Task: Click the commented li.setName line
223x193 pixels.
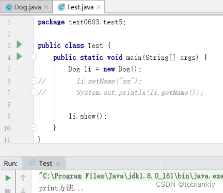Action: pyautogui.click(x=109, y=81)
